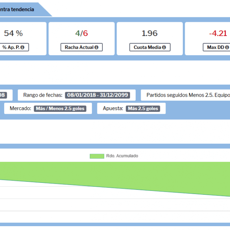Click the info icon beside Max DD
The height and width of the screenshot is (230, 230).
pos(227,47)
